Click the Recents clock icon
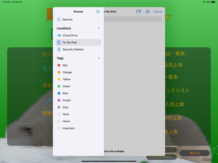This screenshot has height=163, width=218. click(x=59, y=19)
